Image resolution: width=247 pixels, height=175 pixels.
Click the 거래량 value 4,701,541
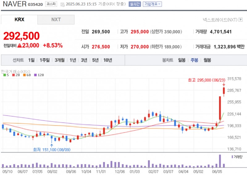coord(221,32)
